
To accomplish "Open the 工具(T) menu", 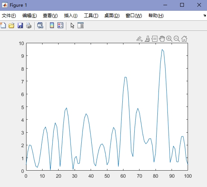I will coord(91,16).
